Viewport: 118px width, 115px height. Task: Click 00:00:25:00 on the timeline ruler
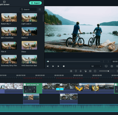(x=59, y=75)
